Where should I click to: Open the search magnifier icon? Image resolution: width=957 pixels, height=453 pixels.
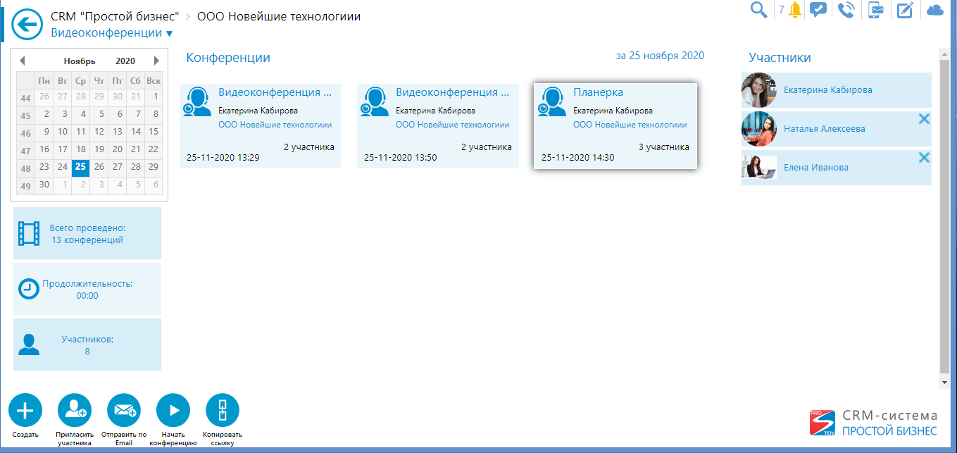758,10
